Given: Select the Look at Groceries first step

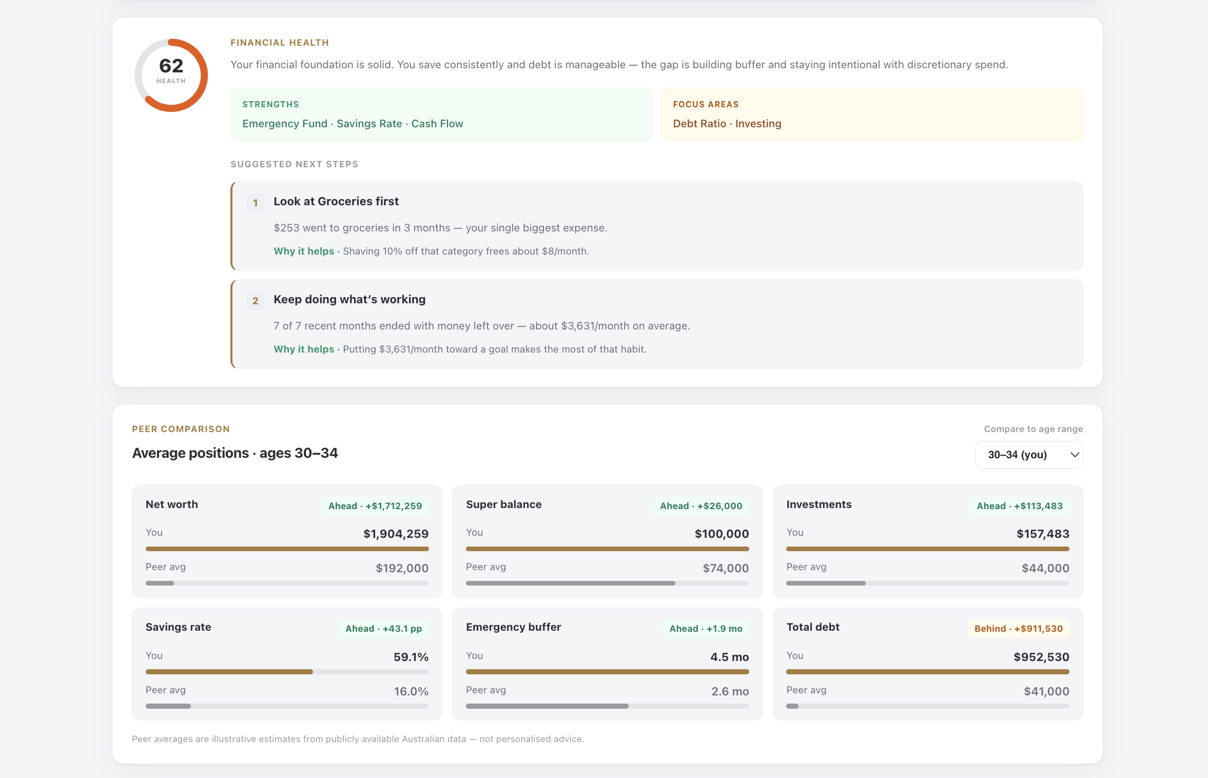Looking at the screenshot, I should (x=657, y=226).
